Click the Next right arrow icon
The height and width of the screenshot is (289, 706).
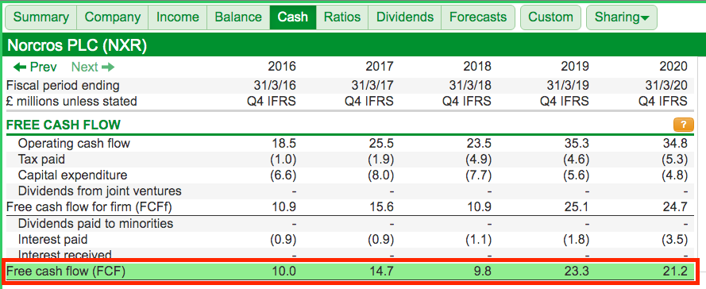coord(108,67)
